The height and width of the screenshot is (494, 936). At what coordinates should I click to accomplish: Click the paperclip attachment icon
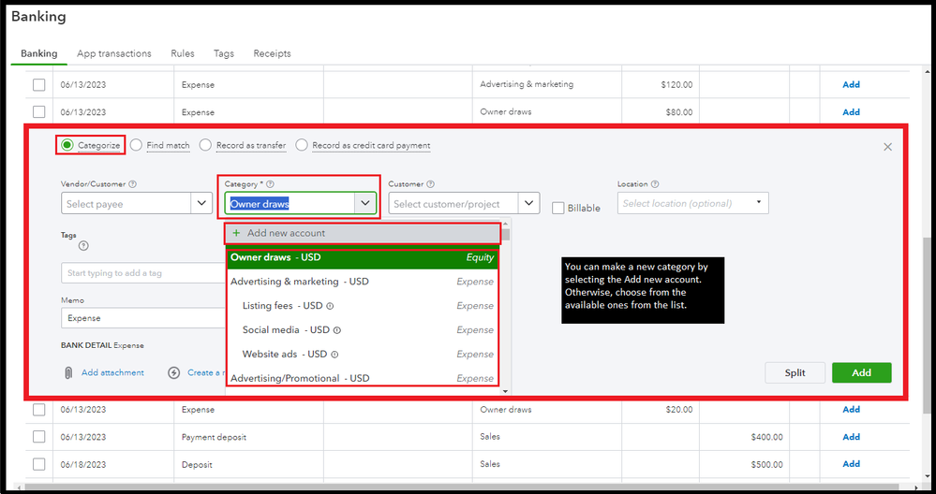pos(68,372)
